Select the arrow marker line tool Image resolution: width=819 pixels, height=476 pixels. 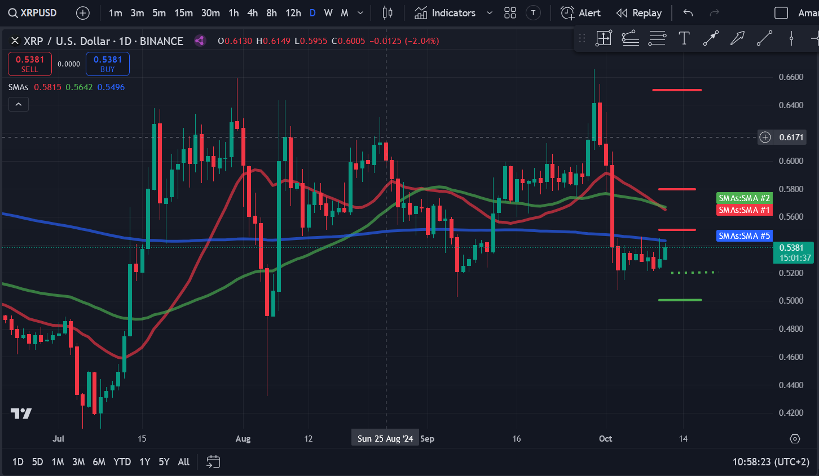coord(711,38)
